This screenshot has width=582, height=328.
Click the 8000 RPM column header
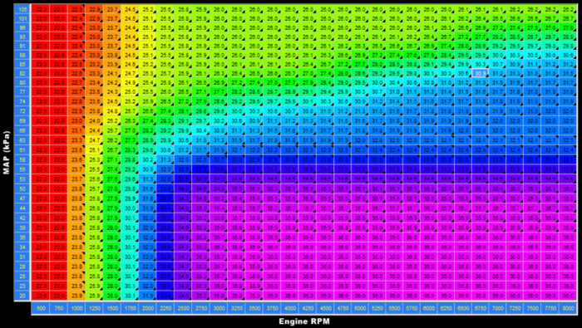click(x=569, y=309)
